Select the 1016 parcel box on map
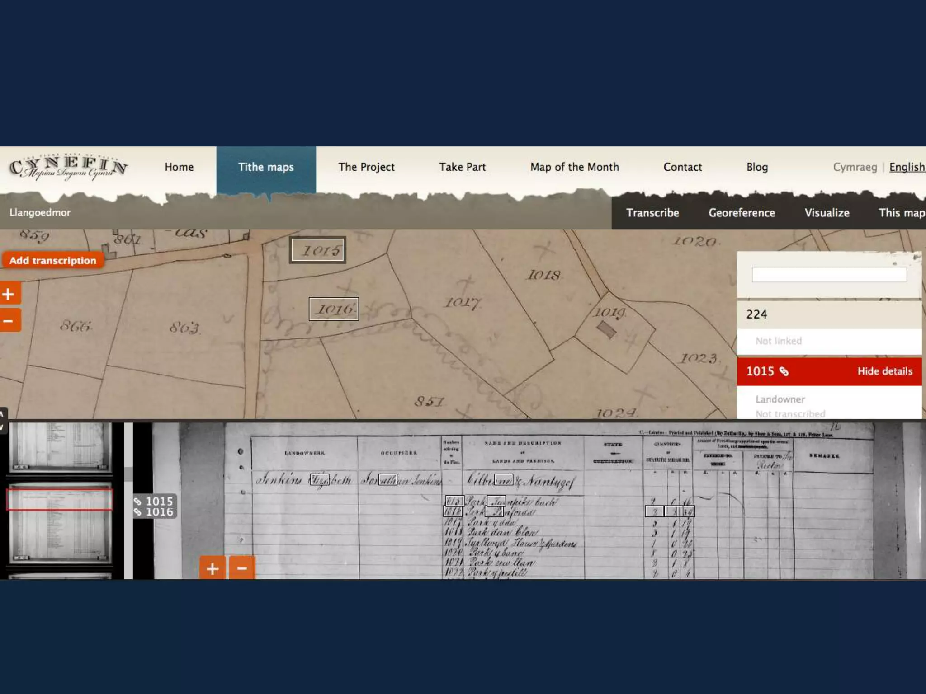The image size is (926, 694). pyautogui.click(x=334, y=309)
